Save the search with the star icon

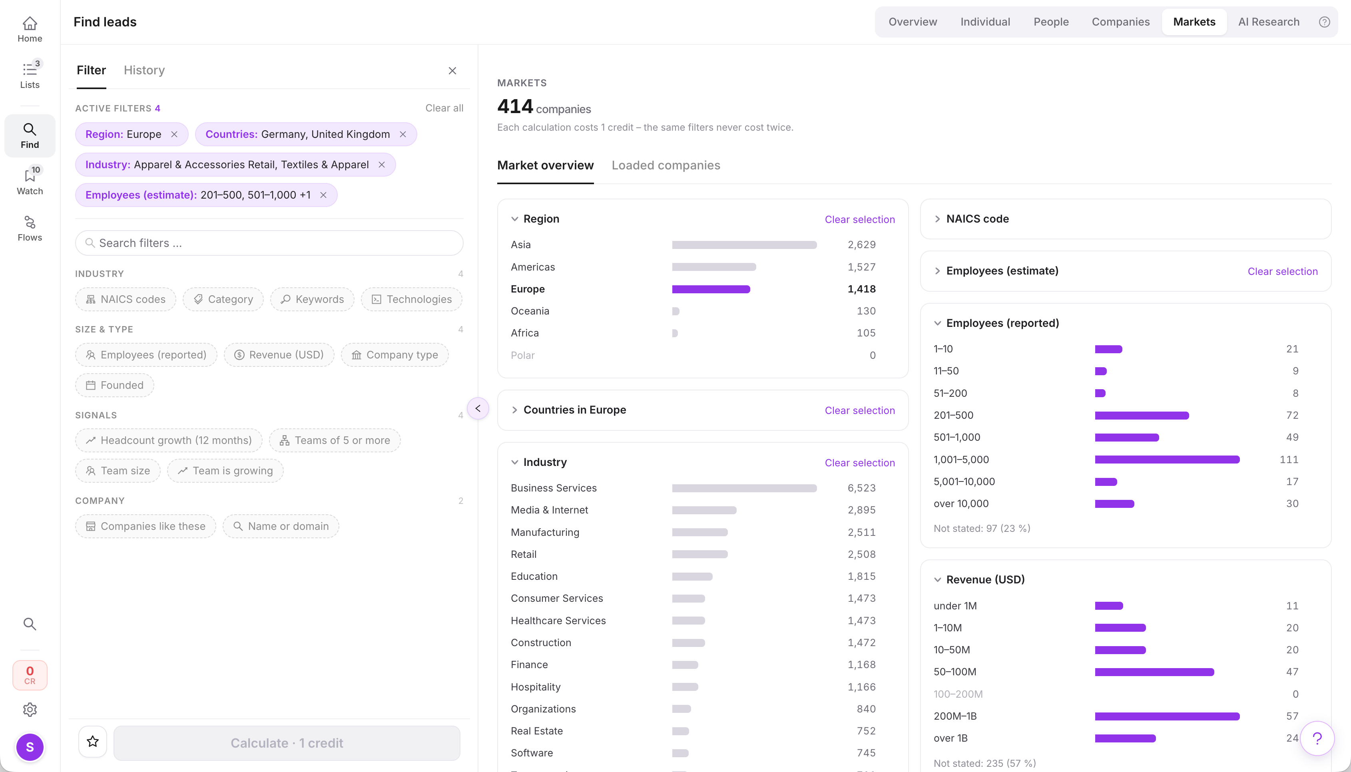coord(93,741)
